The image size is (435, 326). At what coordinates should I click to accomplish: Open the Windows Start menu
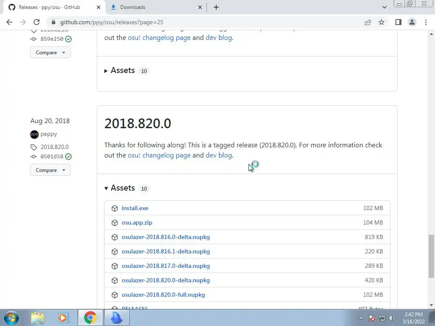(x=11, y=318)
